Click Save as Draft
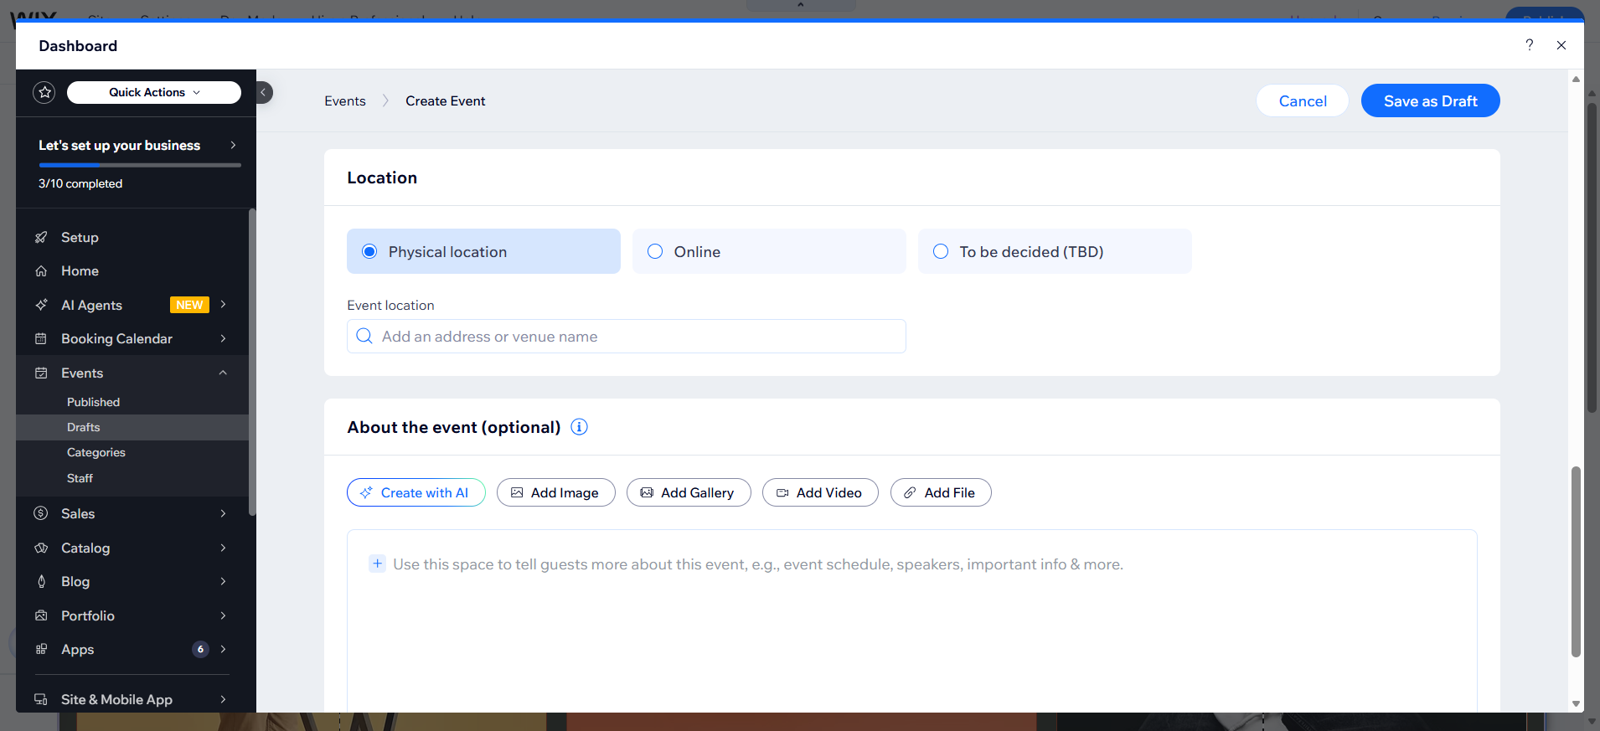Viewport: 1600px width, 731px height. tap(1430, 100)
